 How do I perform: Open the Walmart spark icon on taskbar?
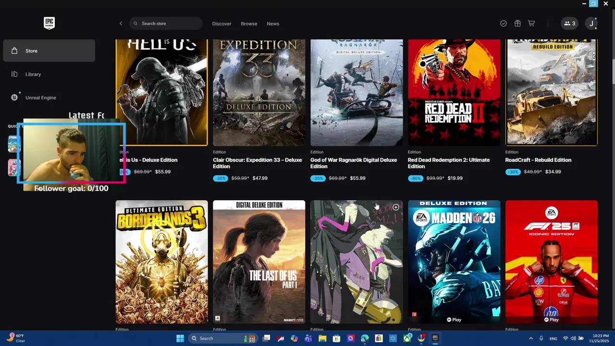tap(393, 338)
